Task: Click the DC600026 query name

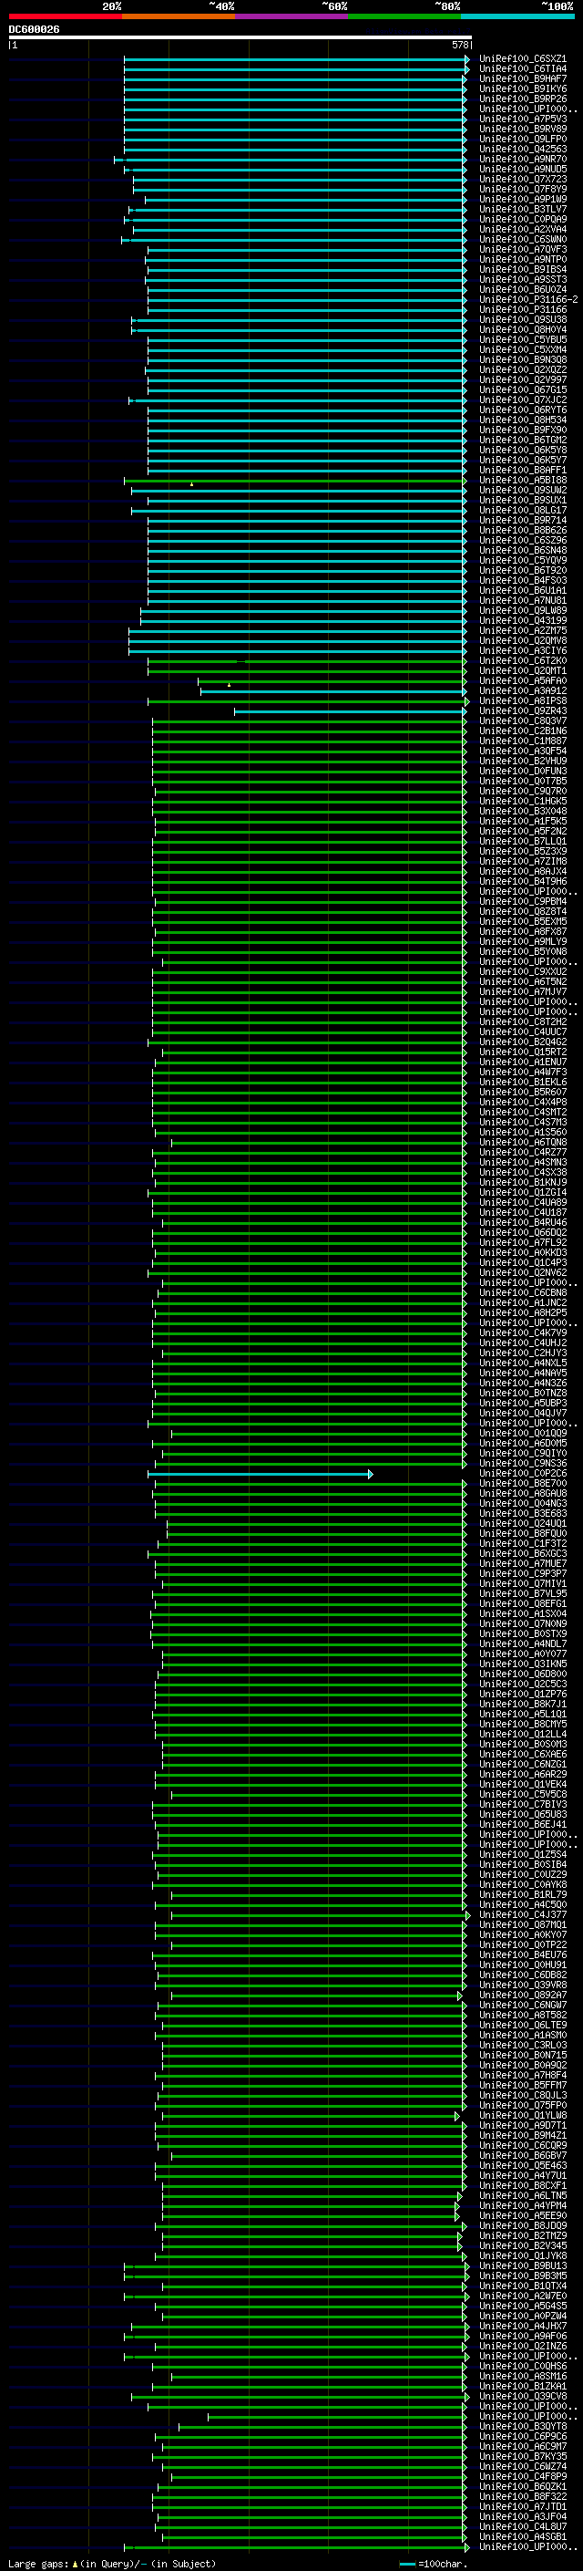Action: click(34, 30)
